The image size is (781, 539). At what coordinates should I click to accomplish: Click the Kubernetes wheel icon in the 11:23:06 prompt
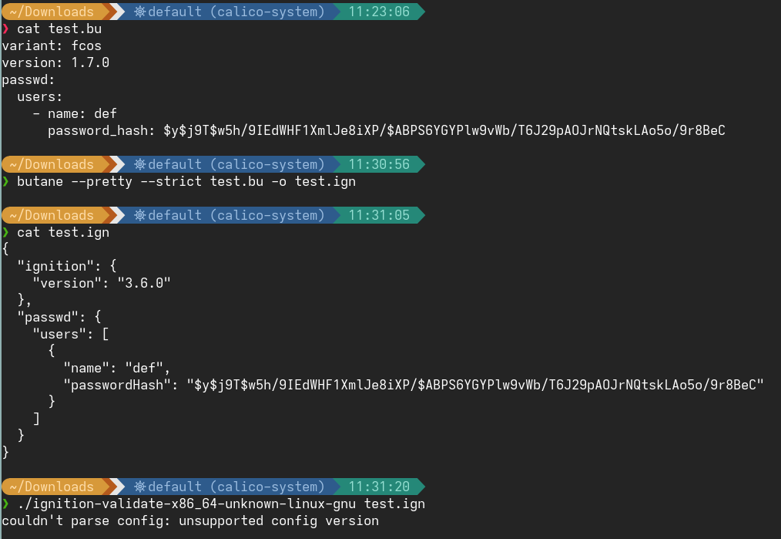pos(139,12)
